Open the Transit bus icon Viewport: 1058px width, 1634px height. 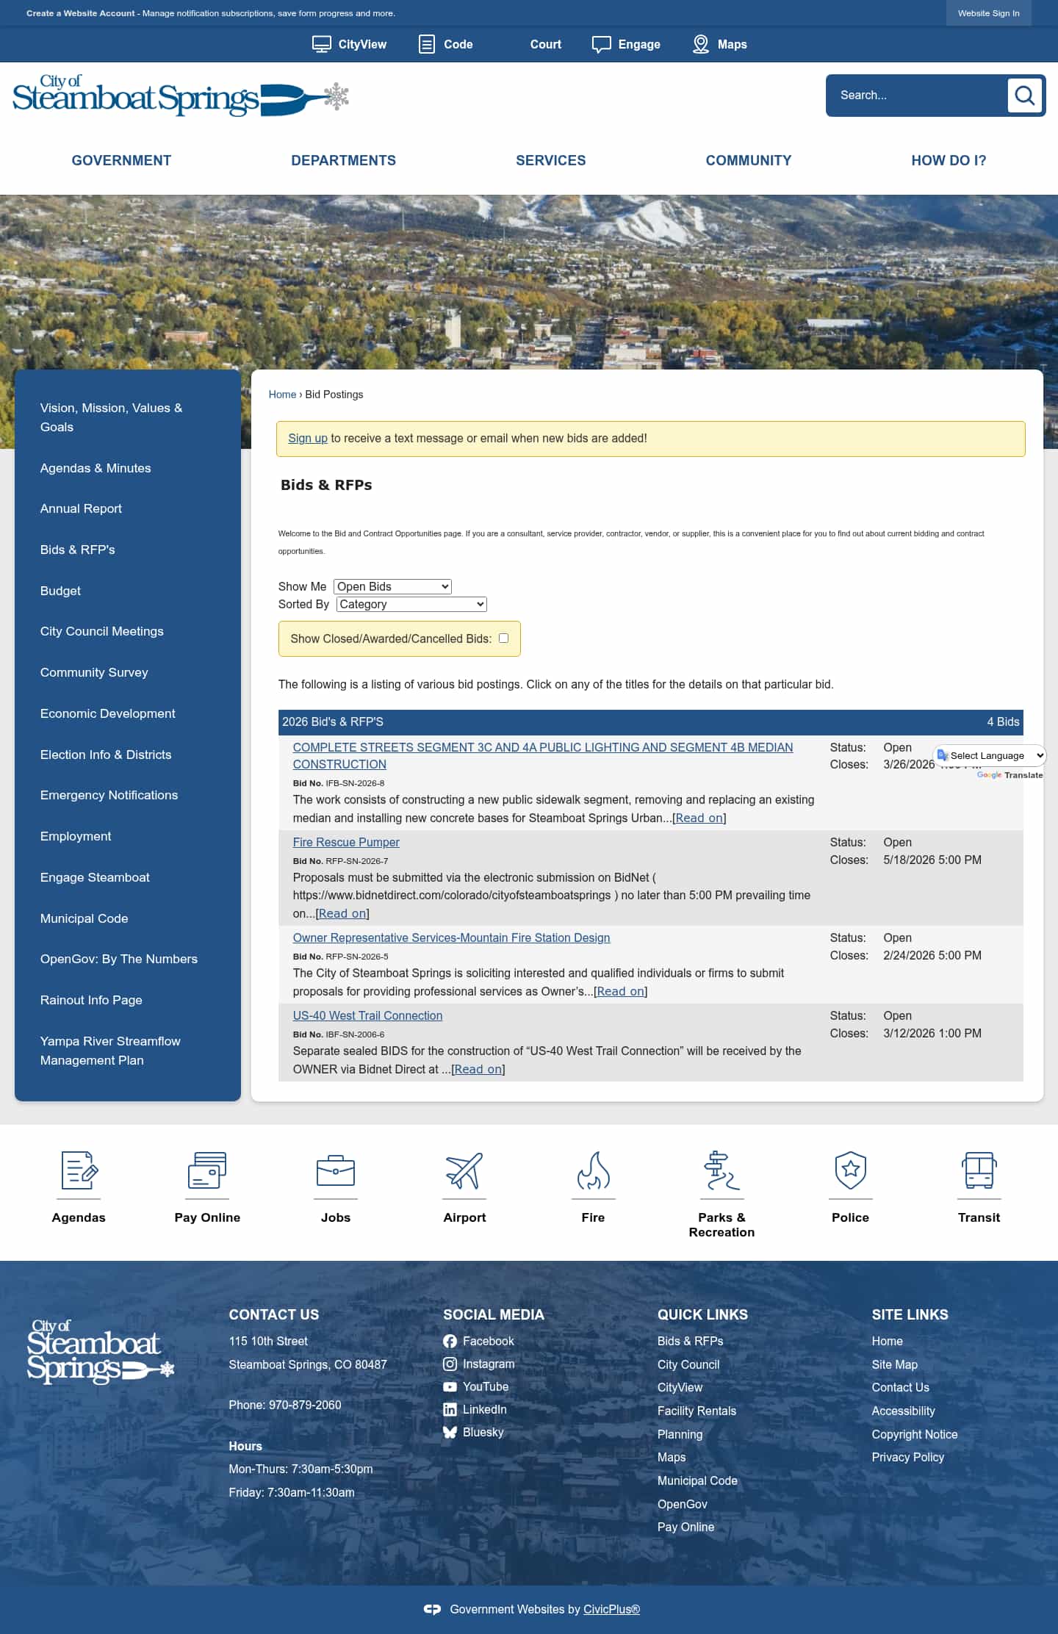pyautogui.click(x=979, y=1170)
